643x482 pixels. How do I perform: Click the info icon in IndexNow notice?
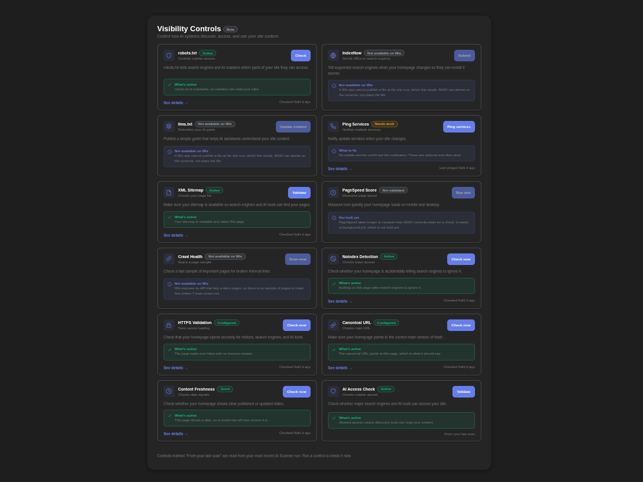click(334, 86)
